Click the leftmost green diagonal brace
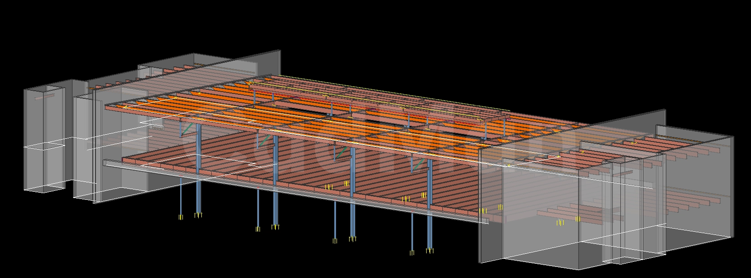 click(x=190, y=128)
